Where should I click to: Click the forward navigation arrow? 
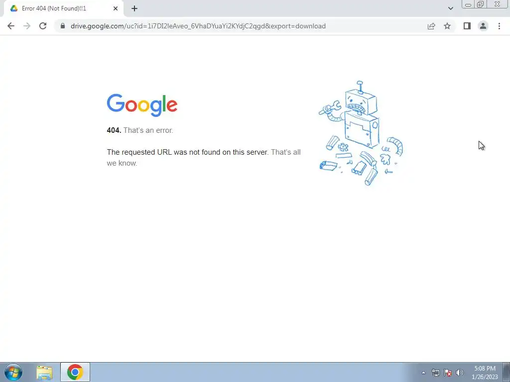click(x=27, y=26)
